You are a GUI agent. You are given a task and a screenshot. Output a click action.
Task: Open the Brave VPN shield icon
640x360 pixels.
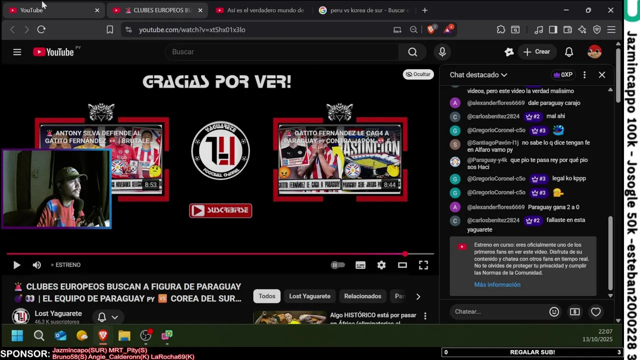click(596, 29)
